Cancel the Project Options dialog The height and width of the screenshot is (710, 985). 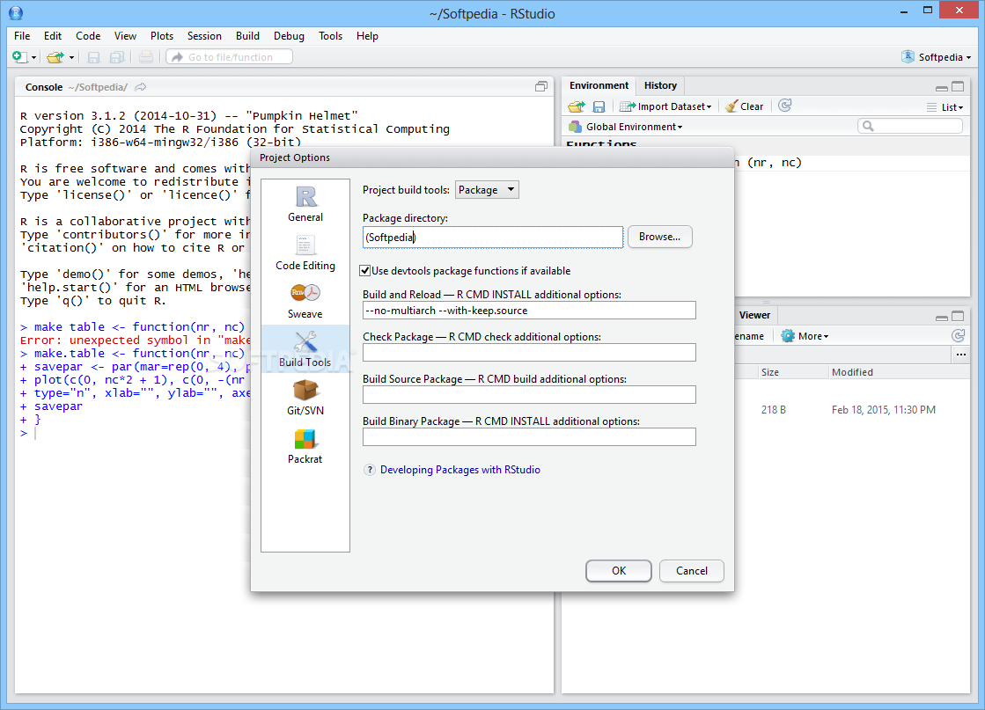pos(692,571)
